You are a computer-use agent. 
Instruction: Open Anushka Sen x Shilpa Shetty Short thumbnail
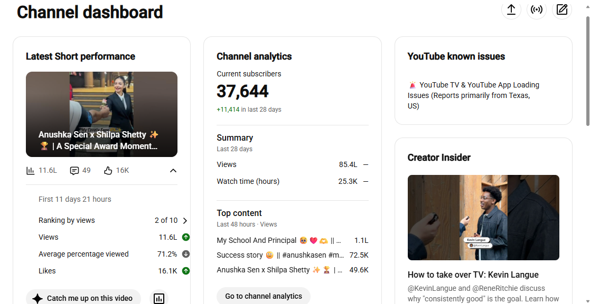101,114
